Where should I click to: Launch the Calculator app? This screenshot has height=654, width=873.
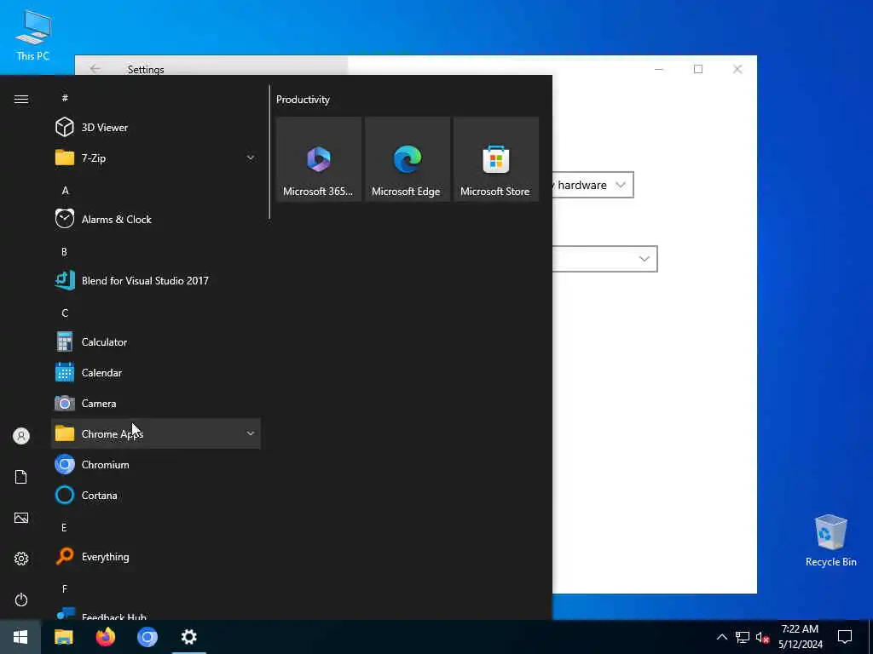coord(156,342)
